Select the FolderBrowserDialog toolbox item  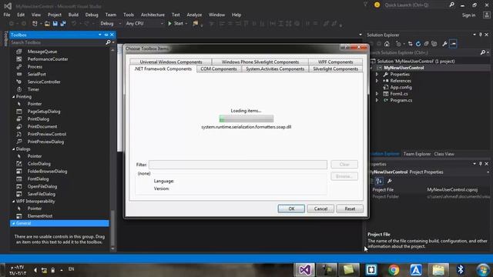(47, 171)
